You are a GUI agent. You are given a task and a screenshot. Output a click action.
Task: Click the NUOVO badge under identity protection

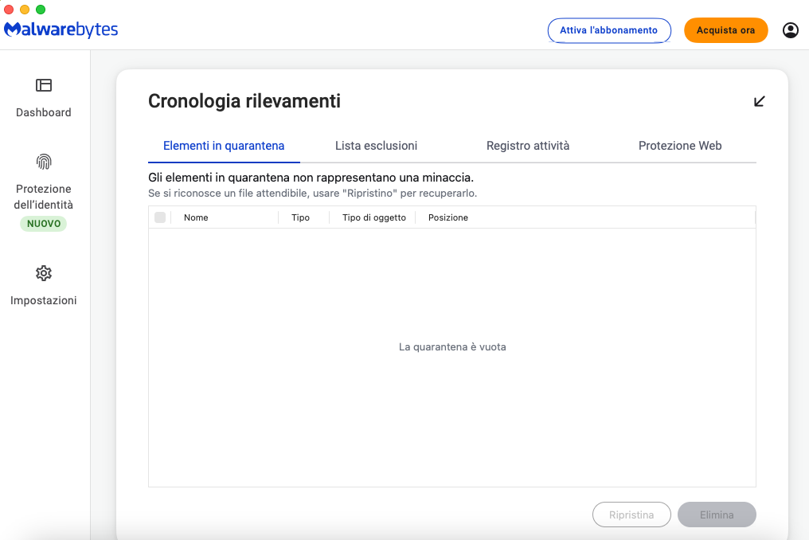[44, 224]
